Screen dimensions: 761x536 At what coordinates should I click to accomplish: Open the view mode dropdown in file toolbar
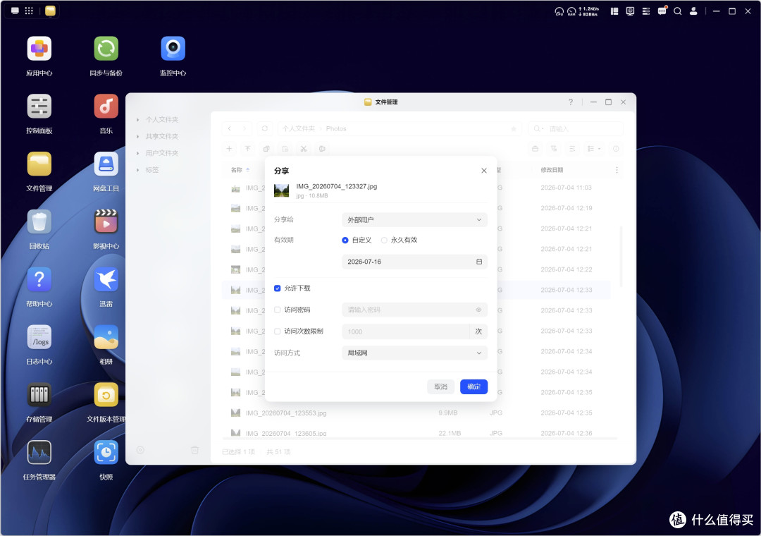(594, 149)
